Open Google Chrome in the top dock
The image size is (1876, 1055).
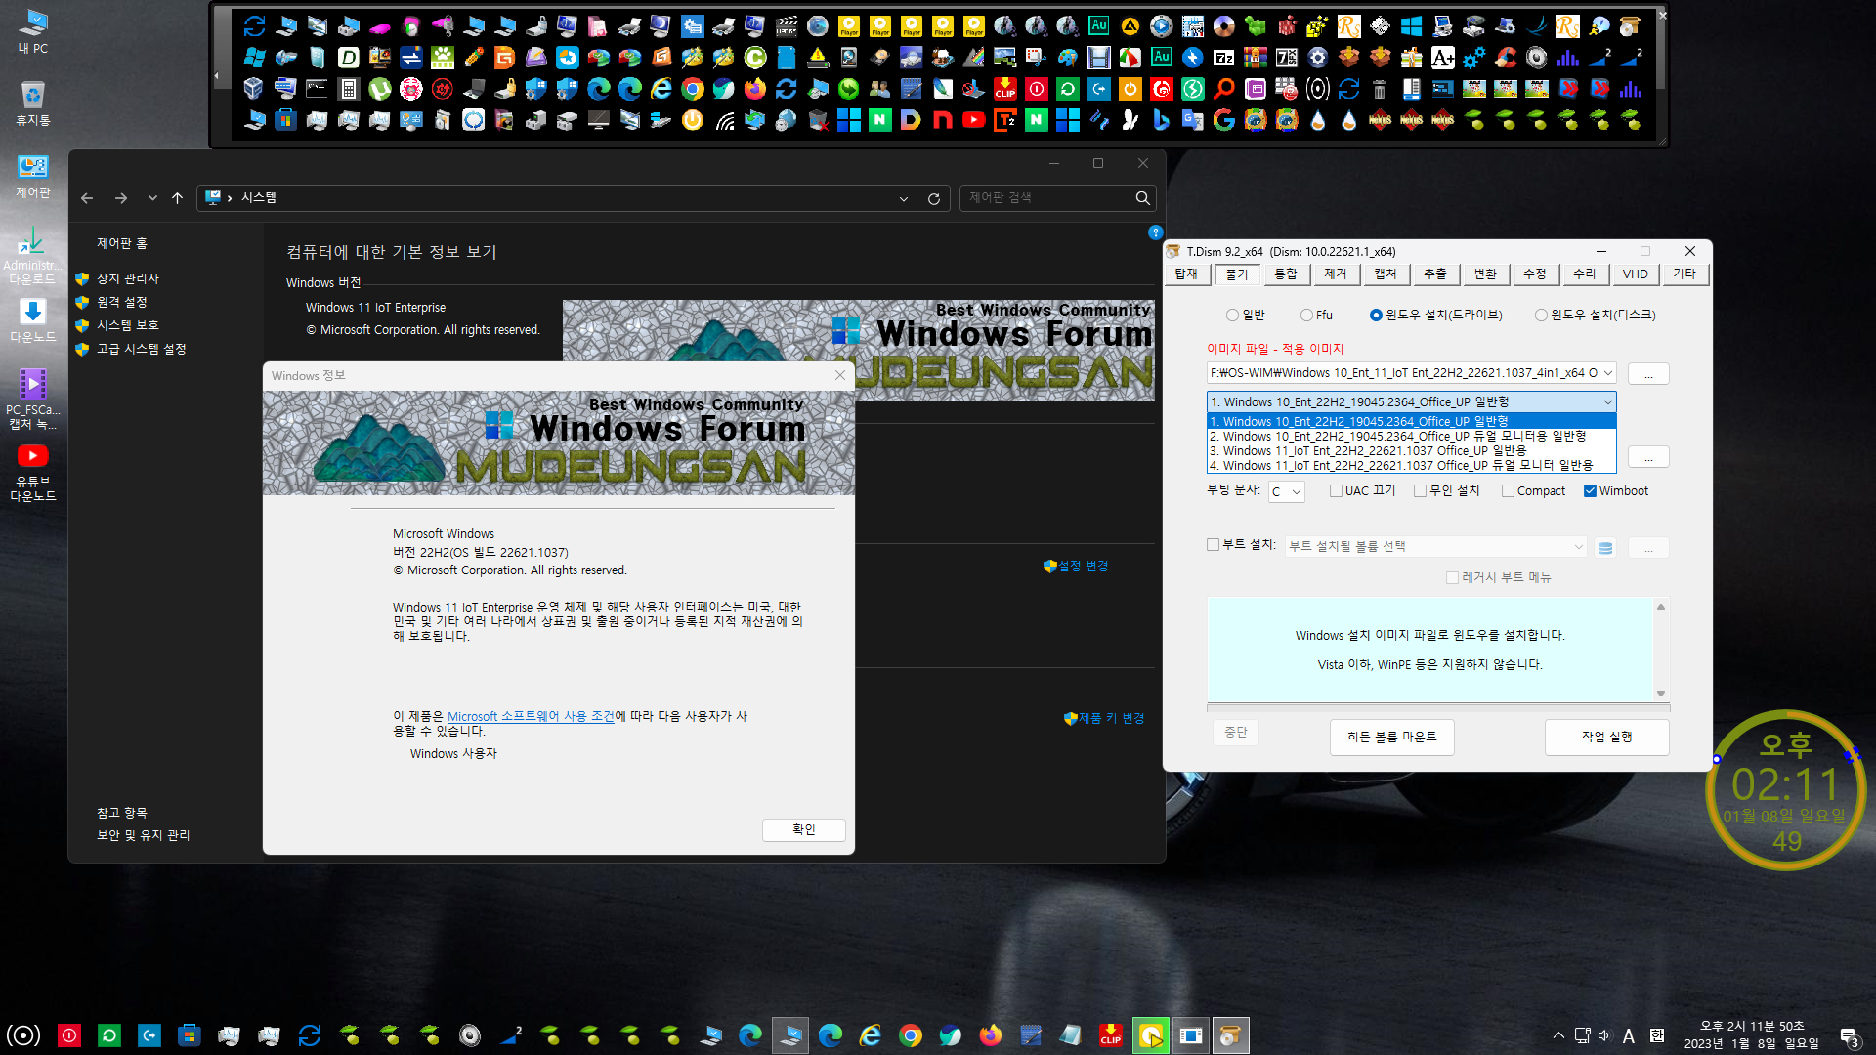693,89
